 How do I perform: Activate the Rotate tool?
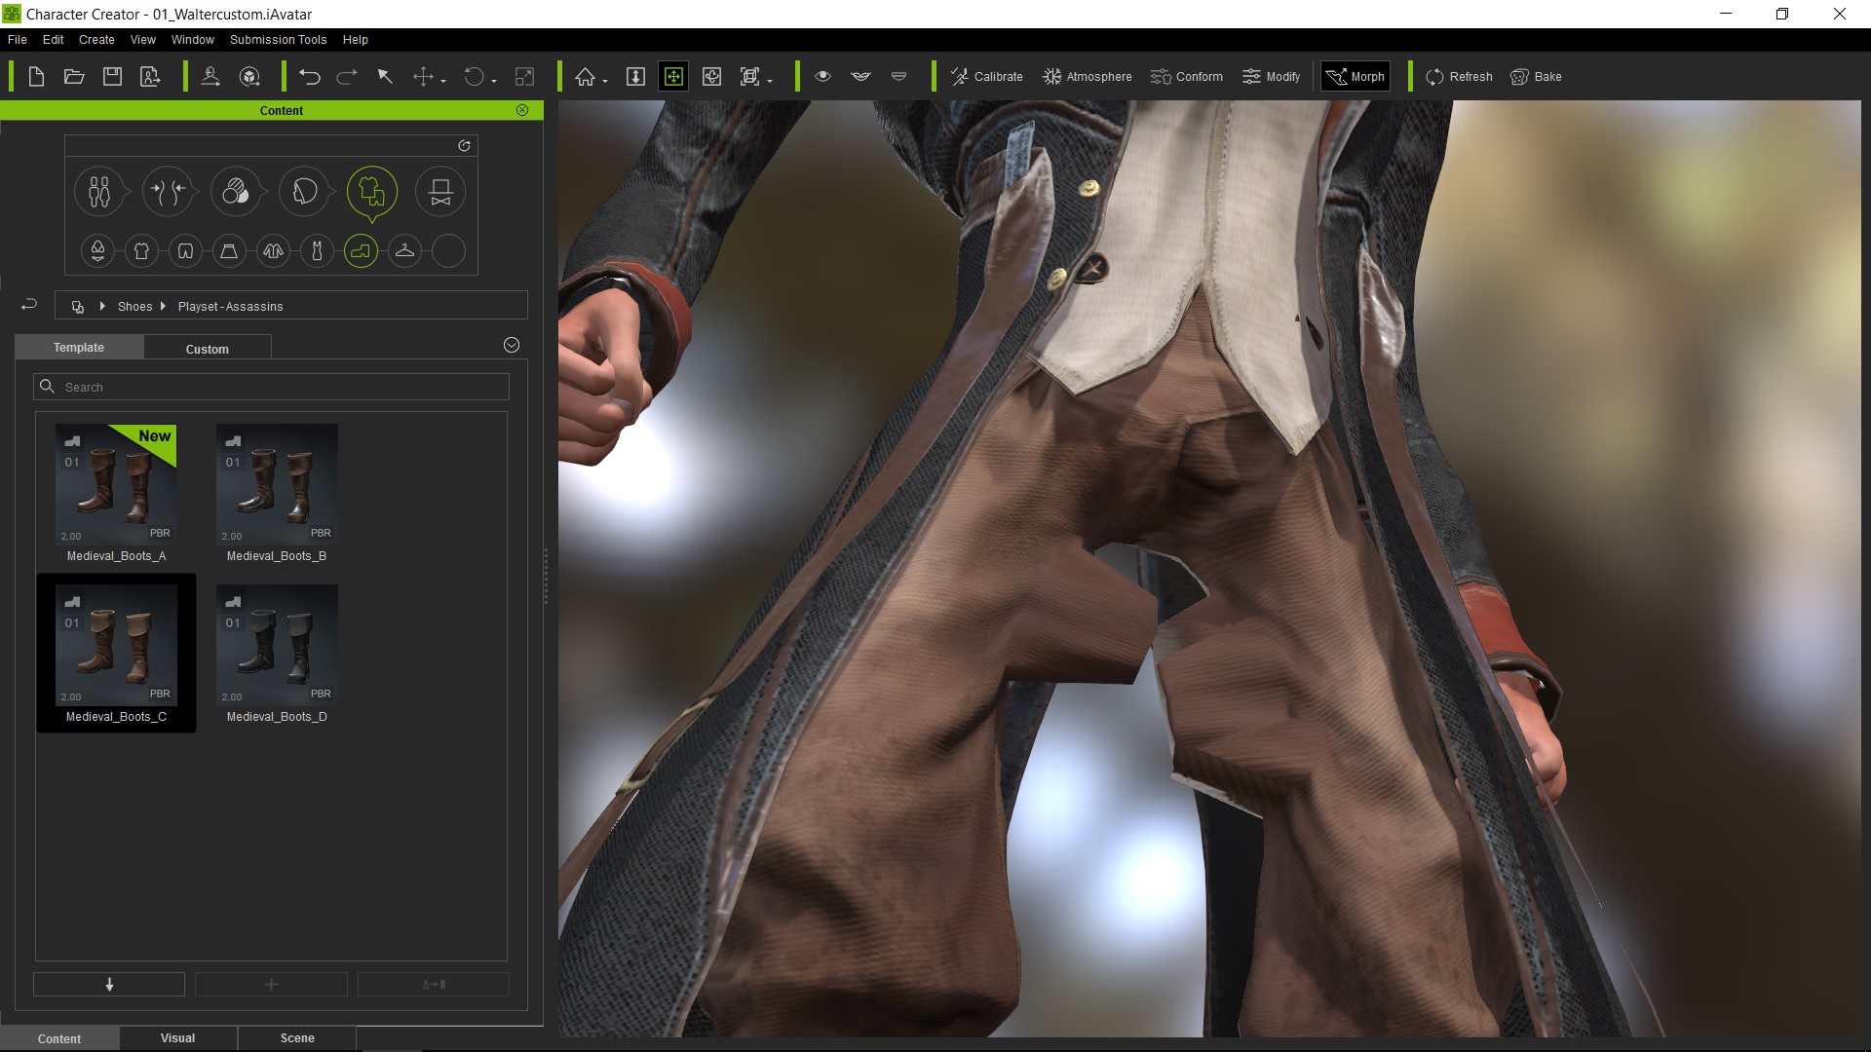pyautogui.click(x=474, y=77)
